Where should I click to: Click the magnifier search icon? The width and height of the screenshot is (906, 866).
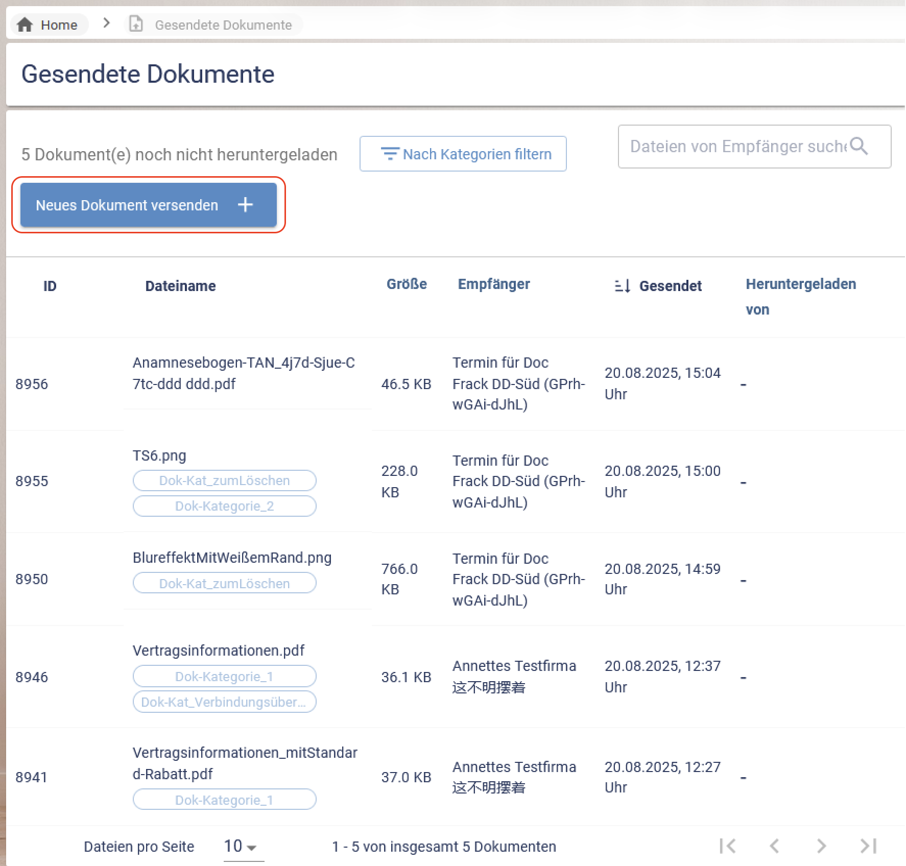click(x=859, y=146)
